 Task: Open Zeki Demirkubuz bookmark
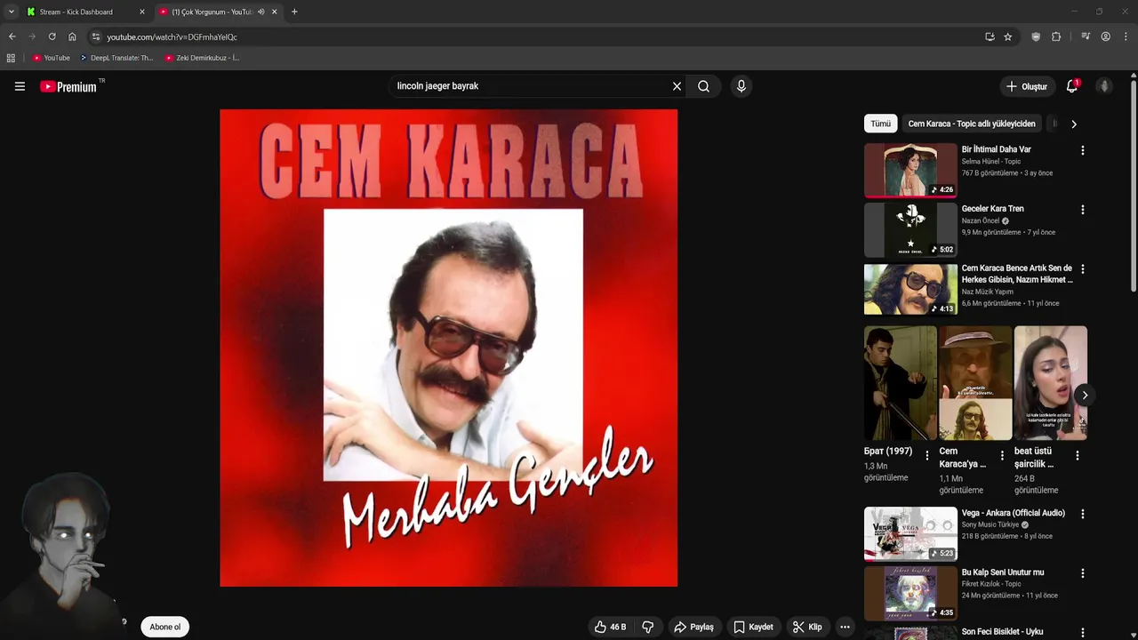202,58
